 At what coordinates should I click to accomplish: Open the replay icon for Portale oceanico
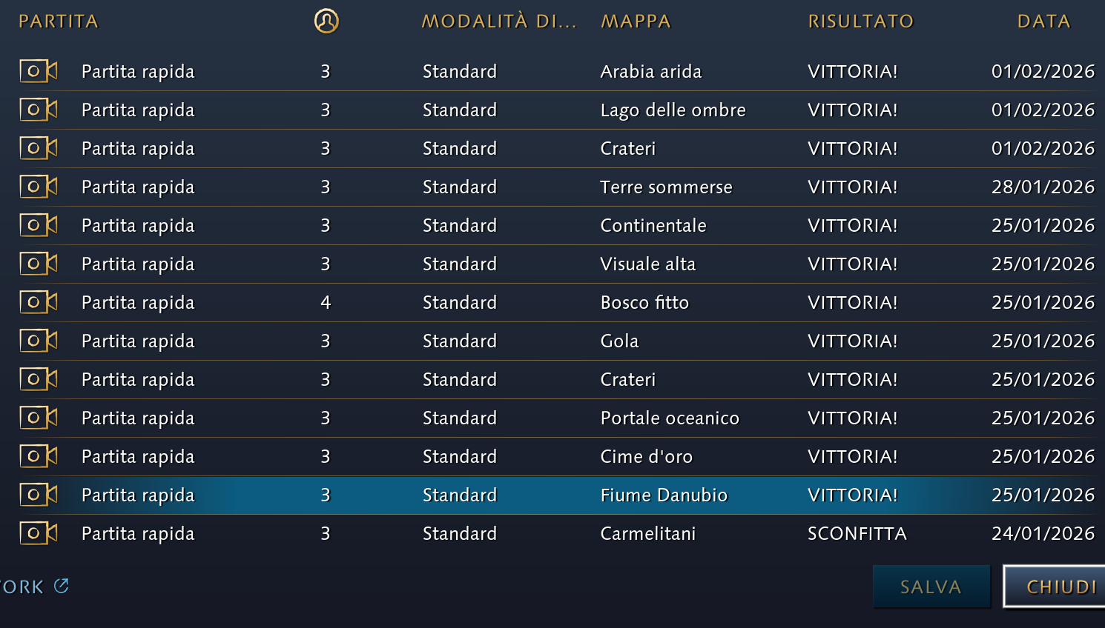pyautogui.click(x=38, y=418)
